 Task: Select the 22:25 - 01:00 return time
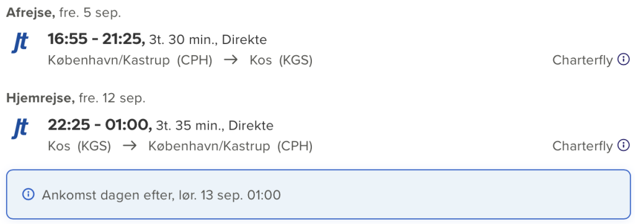(100, 125)
